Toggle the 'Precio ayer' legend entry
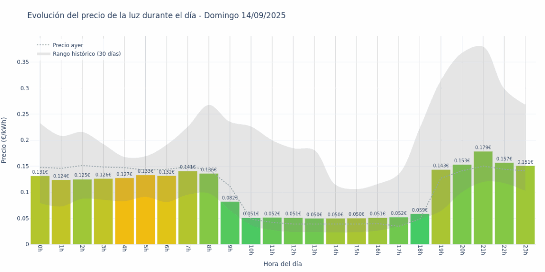The height and width of the screenshot is (272, 545). click(67, 45)
